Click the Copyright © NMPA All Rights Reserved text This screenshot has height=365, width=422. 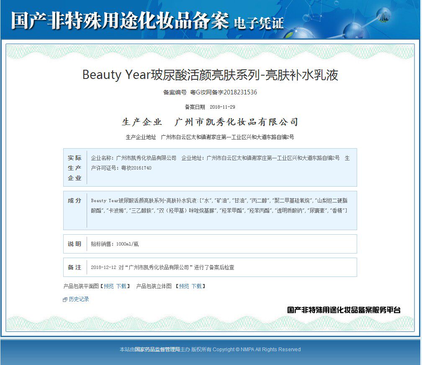pyautogui.click(x=257, y=350)
